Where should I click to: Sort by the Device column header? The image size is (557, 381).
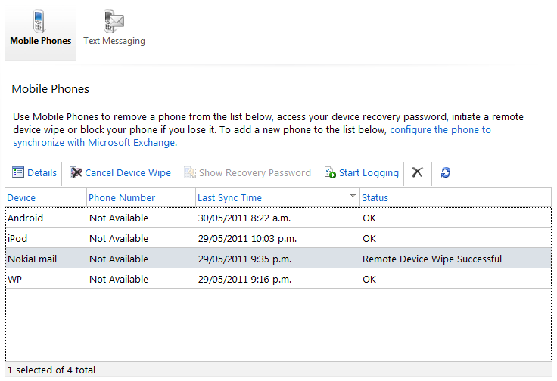(22, 197)
